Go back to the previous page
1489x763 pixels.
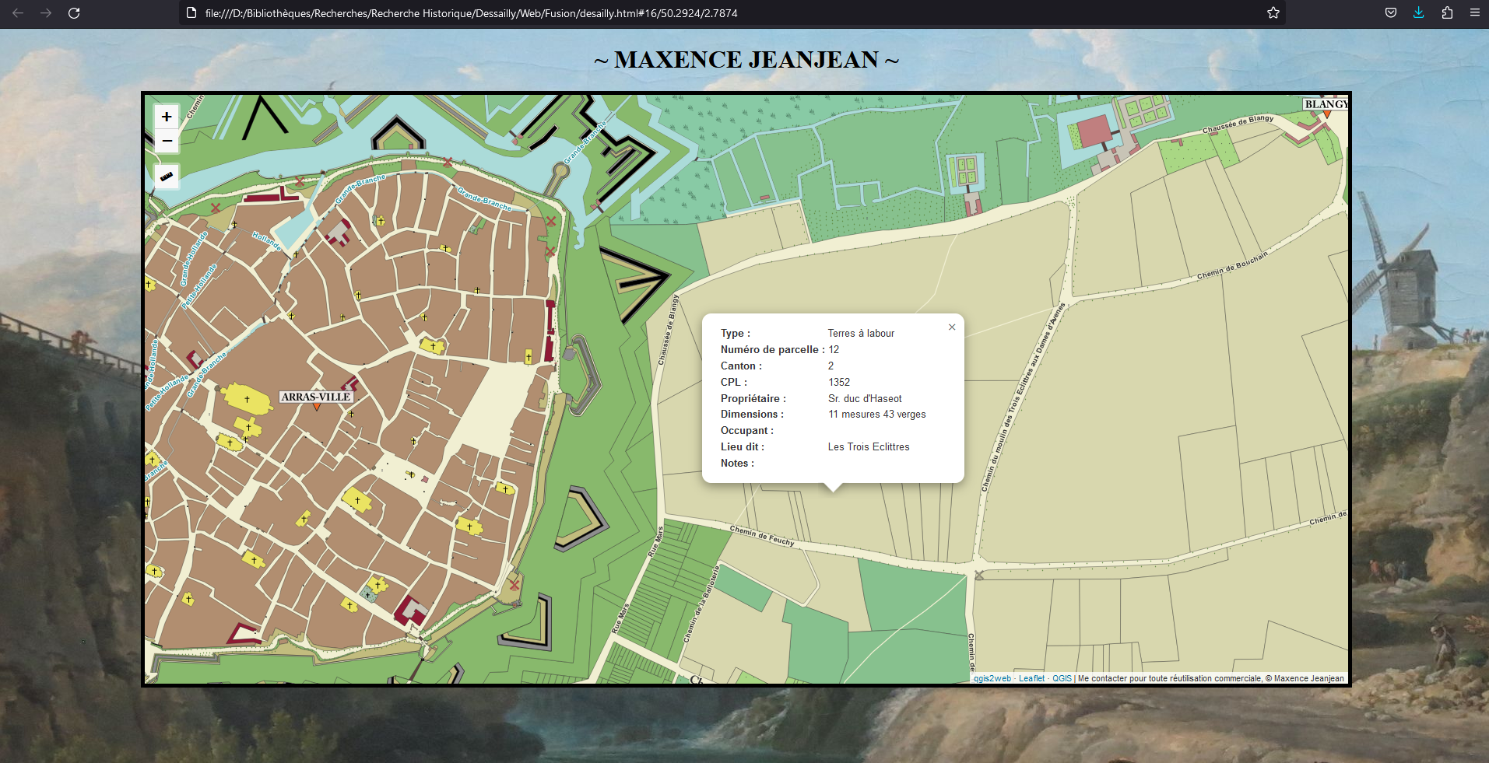(18, 13)
